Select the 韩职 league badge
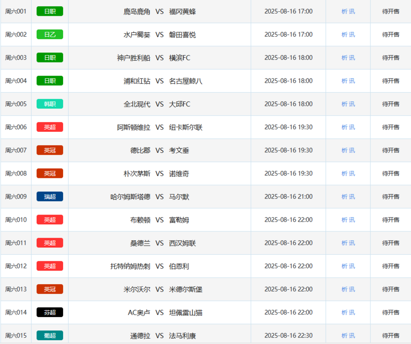The height and width of the screenshot is (344, 411). click(x=50, y=104)
